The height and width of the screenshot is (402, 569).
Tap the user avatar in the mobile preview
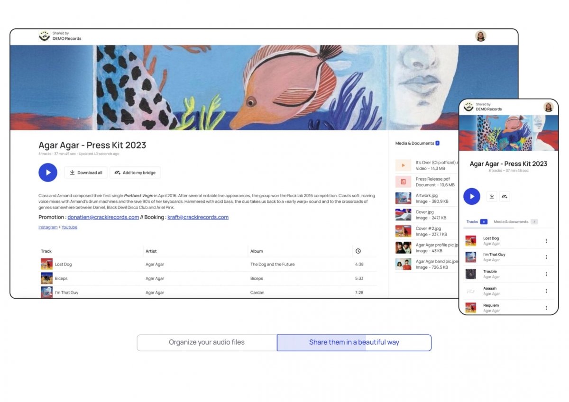(x=548, y=107)
